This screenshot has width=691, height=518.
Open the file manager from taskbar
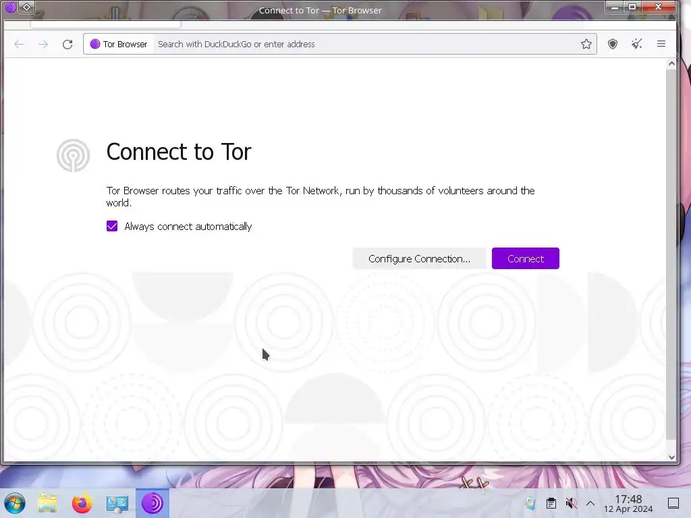[x=47, y=503]
